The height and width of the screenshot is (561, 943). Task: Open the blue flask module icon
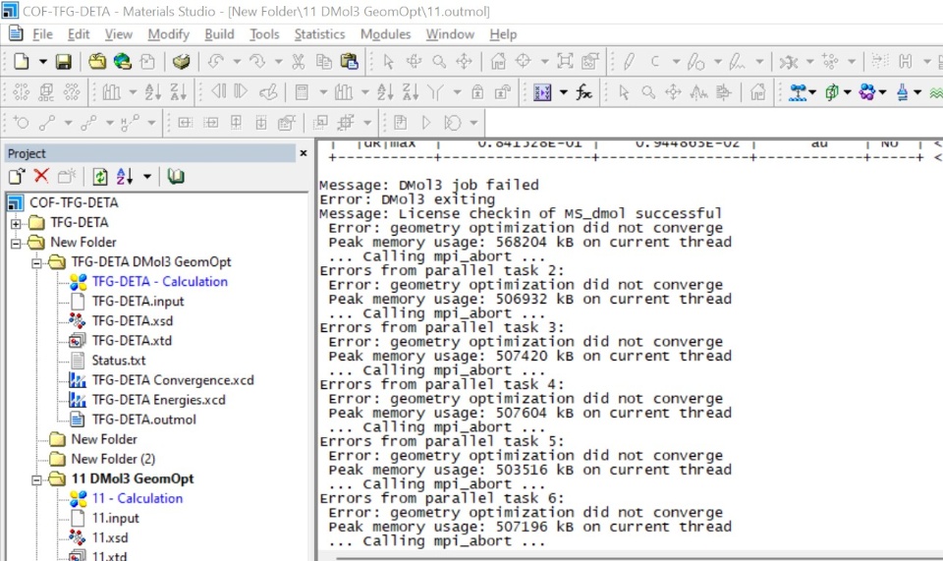point(902,92)
